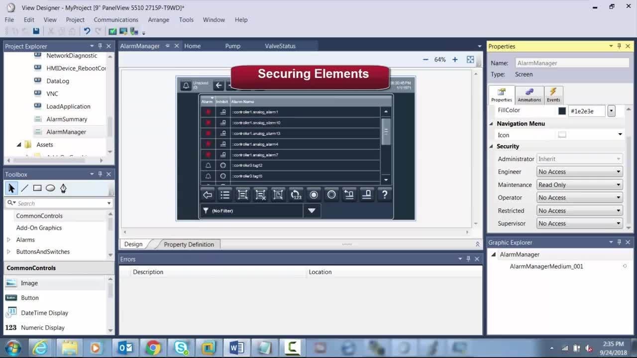Collapse the Assets folder in Project Explorer
637x358 pixels.
pos(19,145)
